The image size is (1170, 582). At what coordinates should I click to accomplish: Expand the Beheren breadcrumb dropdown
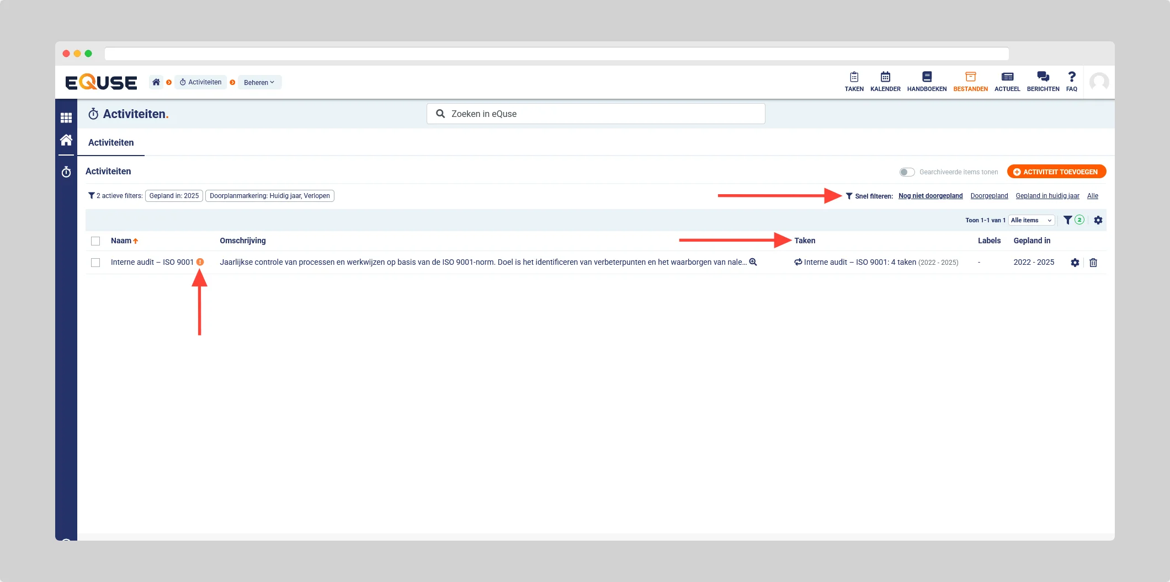coord(259,82)
